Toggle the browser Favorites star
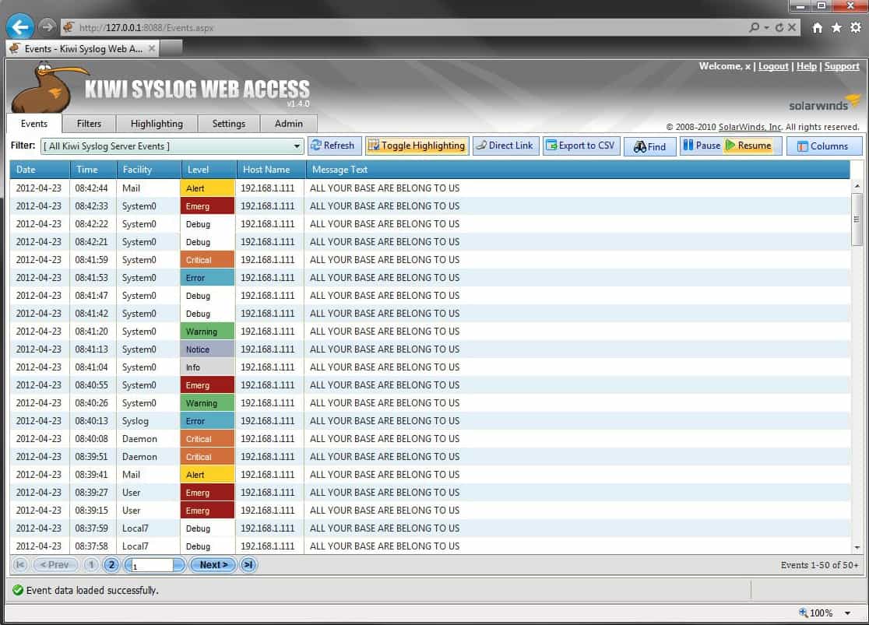 click(x=837, y=26)
